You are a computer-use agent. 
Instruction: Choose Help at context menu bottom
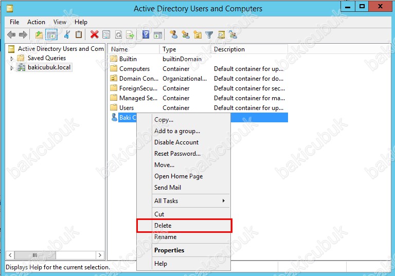[x=184, y=264]
